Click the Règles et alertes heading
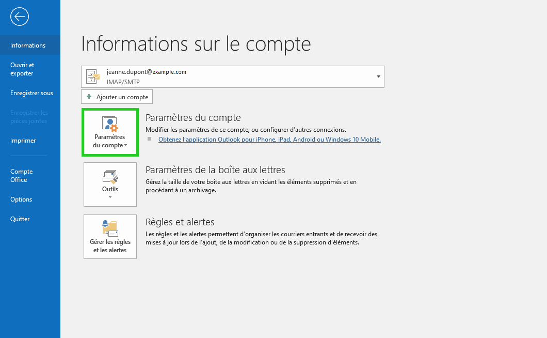 click(x=180, y=222)
